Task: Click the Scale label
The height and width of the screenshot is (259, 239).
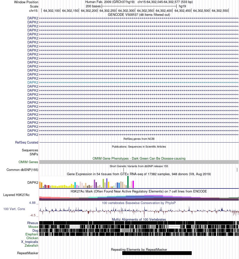Action: [34, 7]
